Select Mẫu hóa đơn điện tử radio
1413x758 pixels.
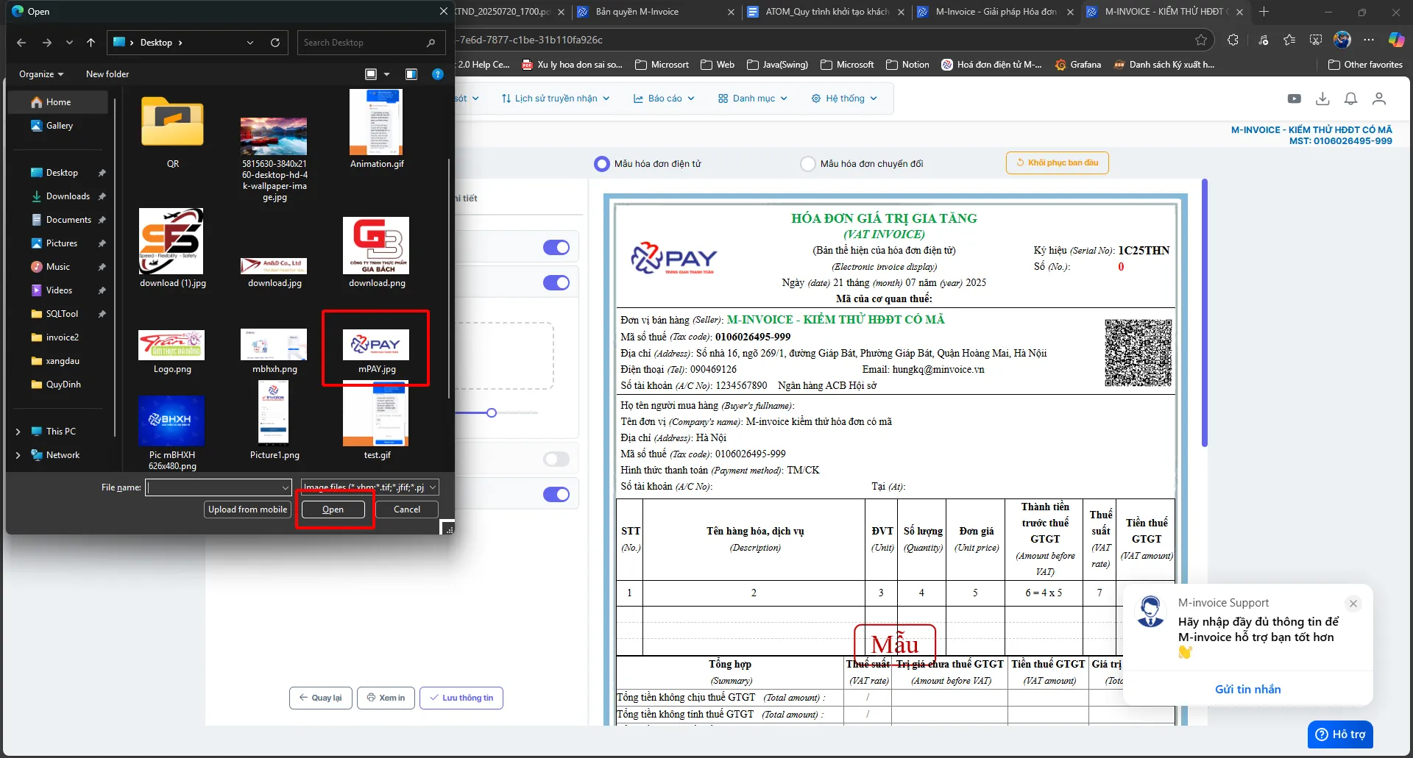coord(602,164)
